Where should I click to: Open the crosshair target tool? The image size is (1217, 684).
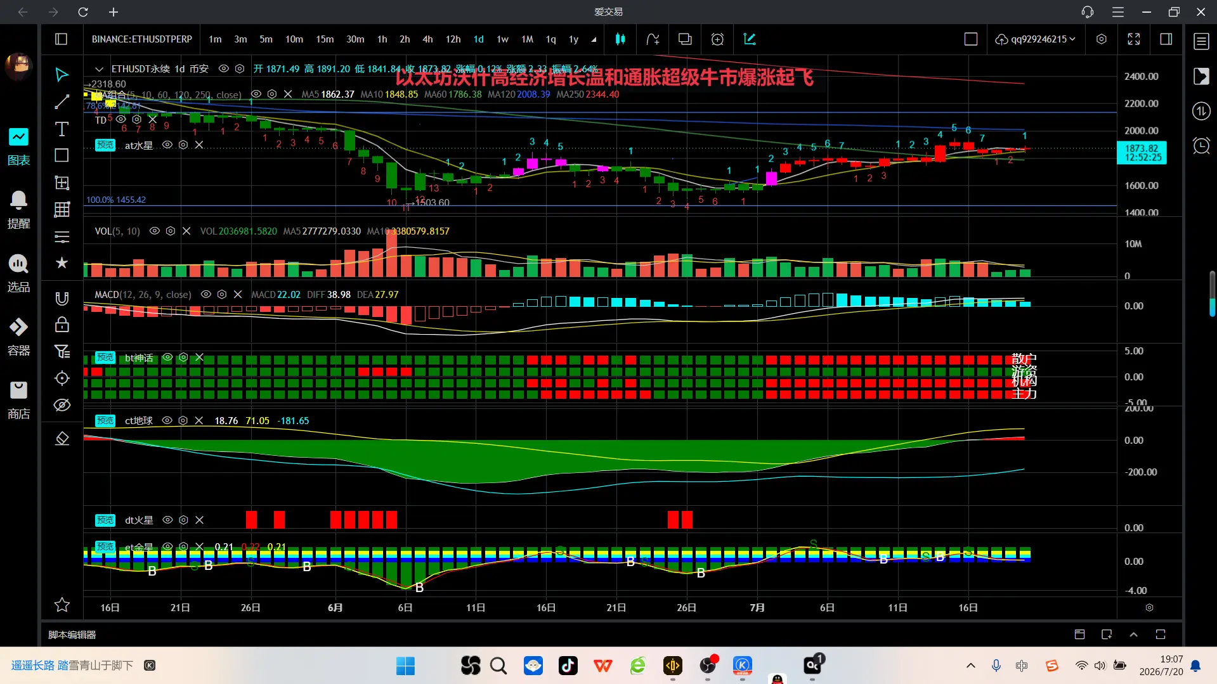tap(62, 378)
